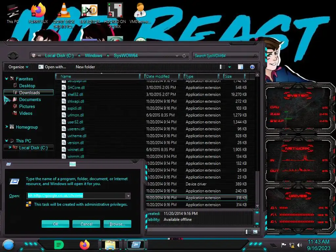Click the large icons view in status bar
Viewport: 336px width, 252px height.
tap(255, 232)
